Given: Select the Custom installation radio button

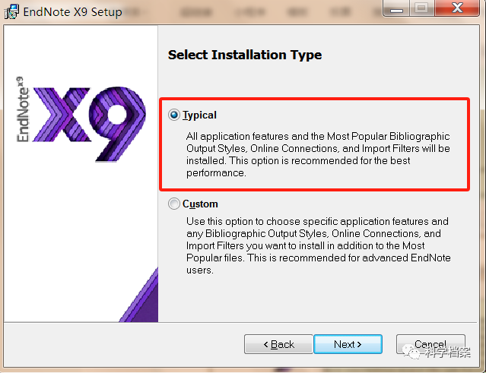Looking at the screenshot, I should (174, 204).
